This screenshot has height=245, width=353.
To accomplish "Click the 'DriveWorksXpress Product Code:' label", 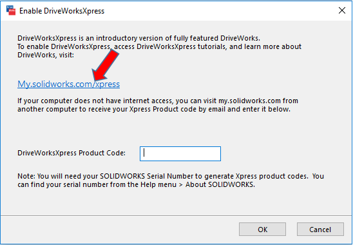I will tap(72, 153).
